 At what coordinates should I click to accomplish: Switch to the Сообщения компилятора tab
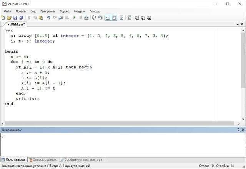[x=81, y=159]
